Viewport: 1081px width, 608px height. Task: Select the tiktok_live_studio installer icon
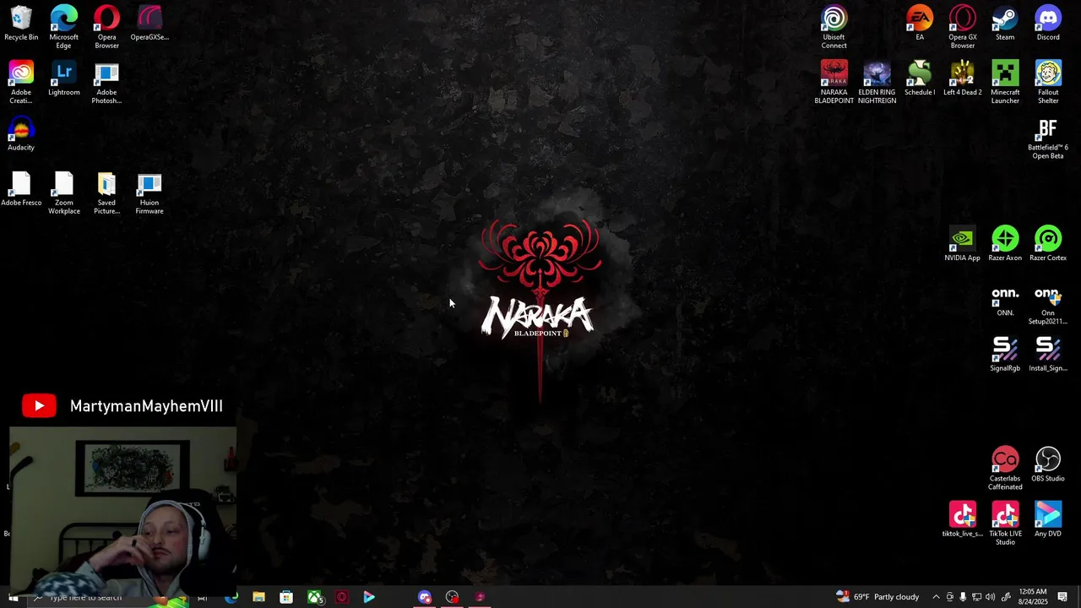963,519
